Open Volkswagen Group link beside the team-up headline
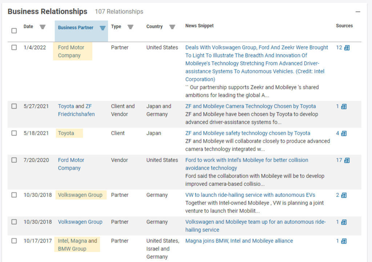This screenshot has height=262, width=372. pos(80,222)
